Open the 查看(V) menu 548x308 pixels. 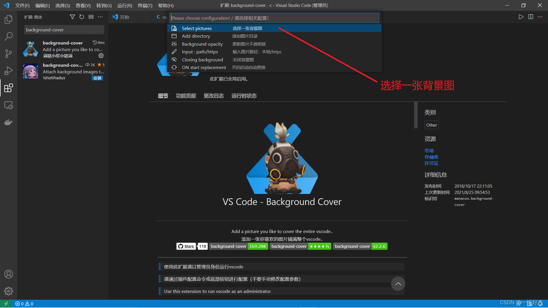click(83, 5)
